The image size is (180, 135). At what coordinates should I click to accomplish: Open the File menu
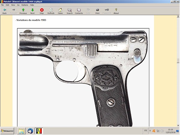pyautogui.click(x=2, y=5)
